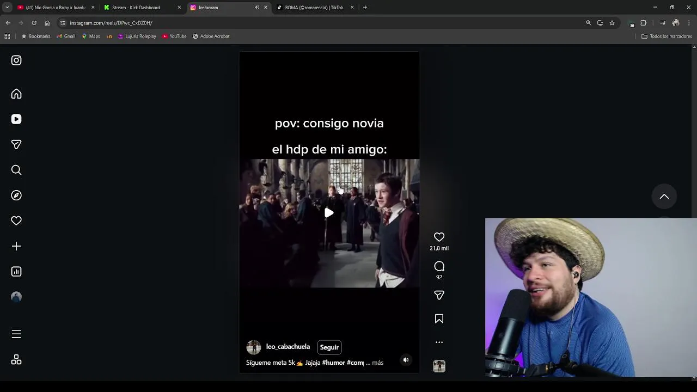
Task: Open the Instagram logo home link
Action: 16,60
